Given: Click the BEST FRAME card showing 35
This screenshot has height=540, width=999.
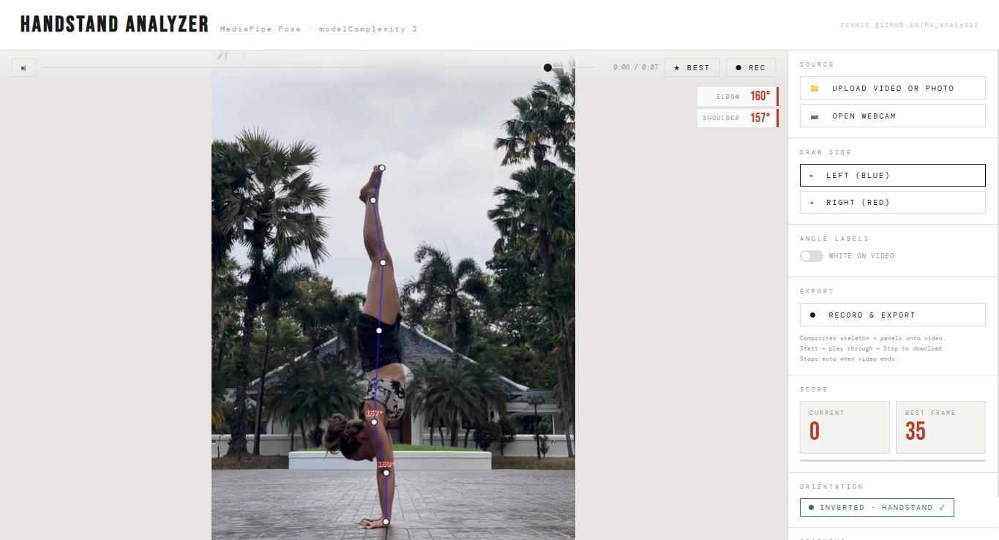Looking at the screenshot, I should pyautogui.click(x=940, y=427).
